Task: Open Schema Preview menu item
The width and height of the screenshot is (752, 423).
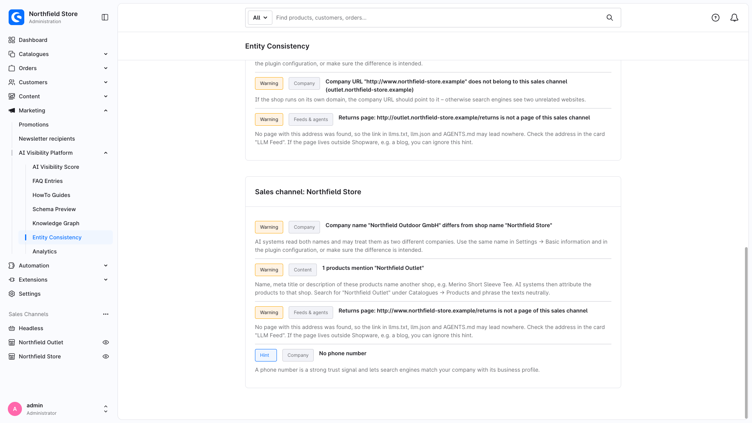Action: coord(54,209)
